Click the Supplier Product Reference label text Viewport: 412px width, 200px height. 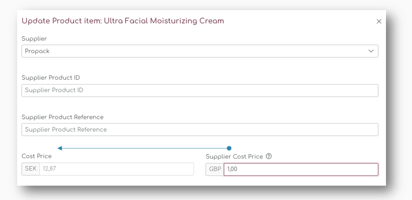[x=63, y=117]
